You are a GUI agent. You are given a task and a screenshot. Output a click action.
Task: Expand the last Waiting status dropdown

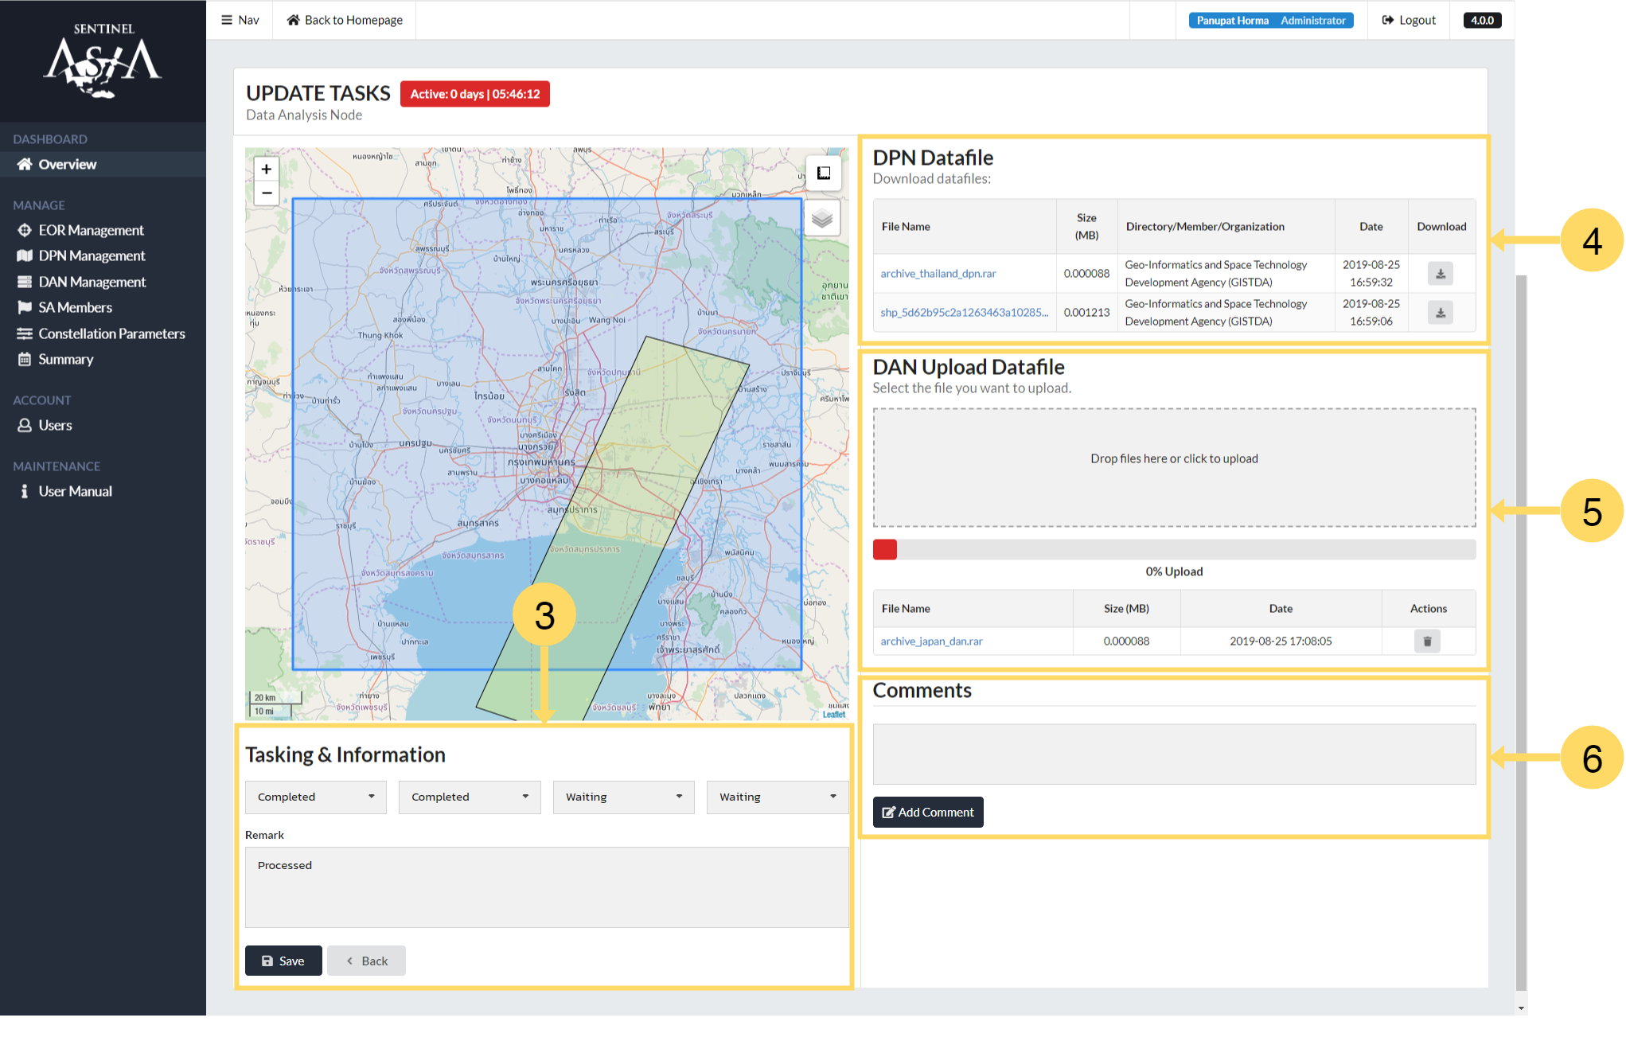coord(777,797)
